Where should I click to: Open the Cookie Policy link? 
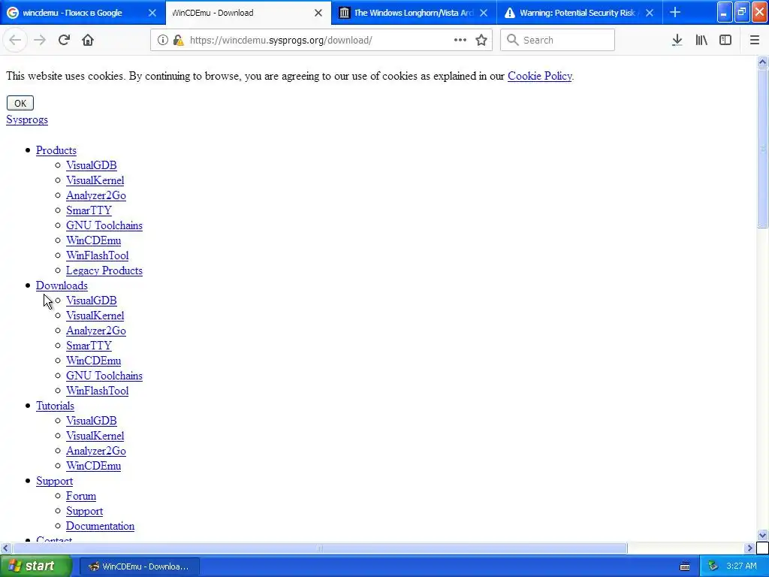coord(539,76)
